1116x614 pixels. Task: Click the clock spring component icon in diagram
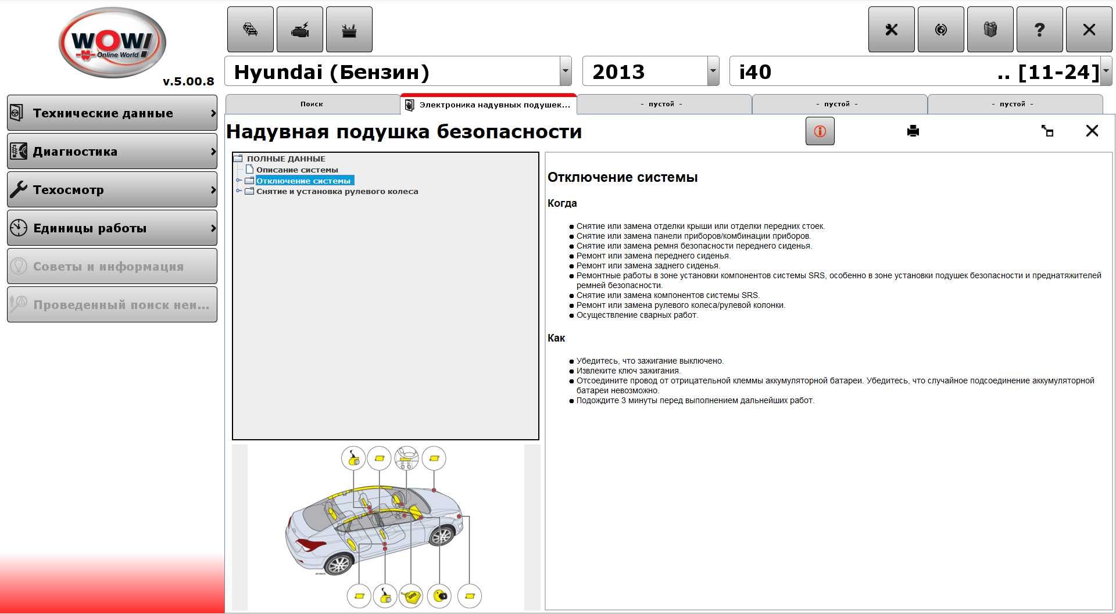(439, 596)
